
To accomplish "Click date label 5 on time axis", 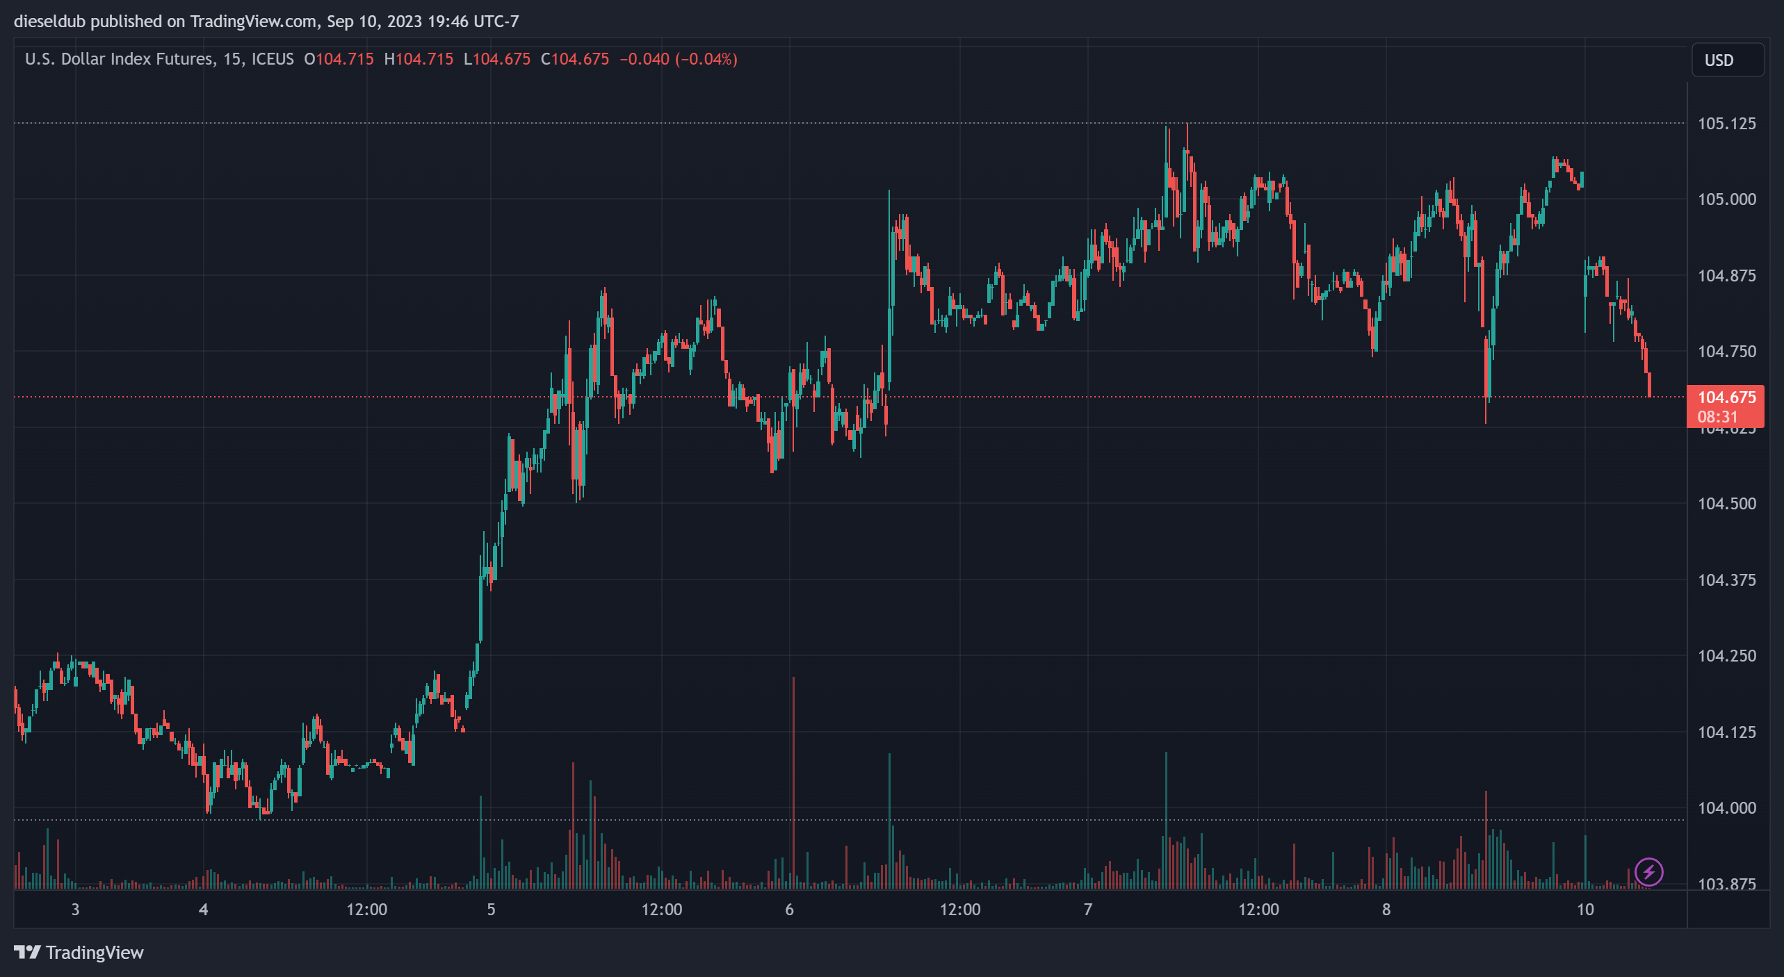I will (x=491, y=910).
